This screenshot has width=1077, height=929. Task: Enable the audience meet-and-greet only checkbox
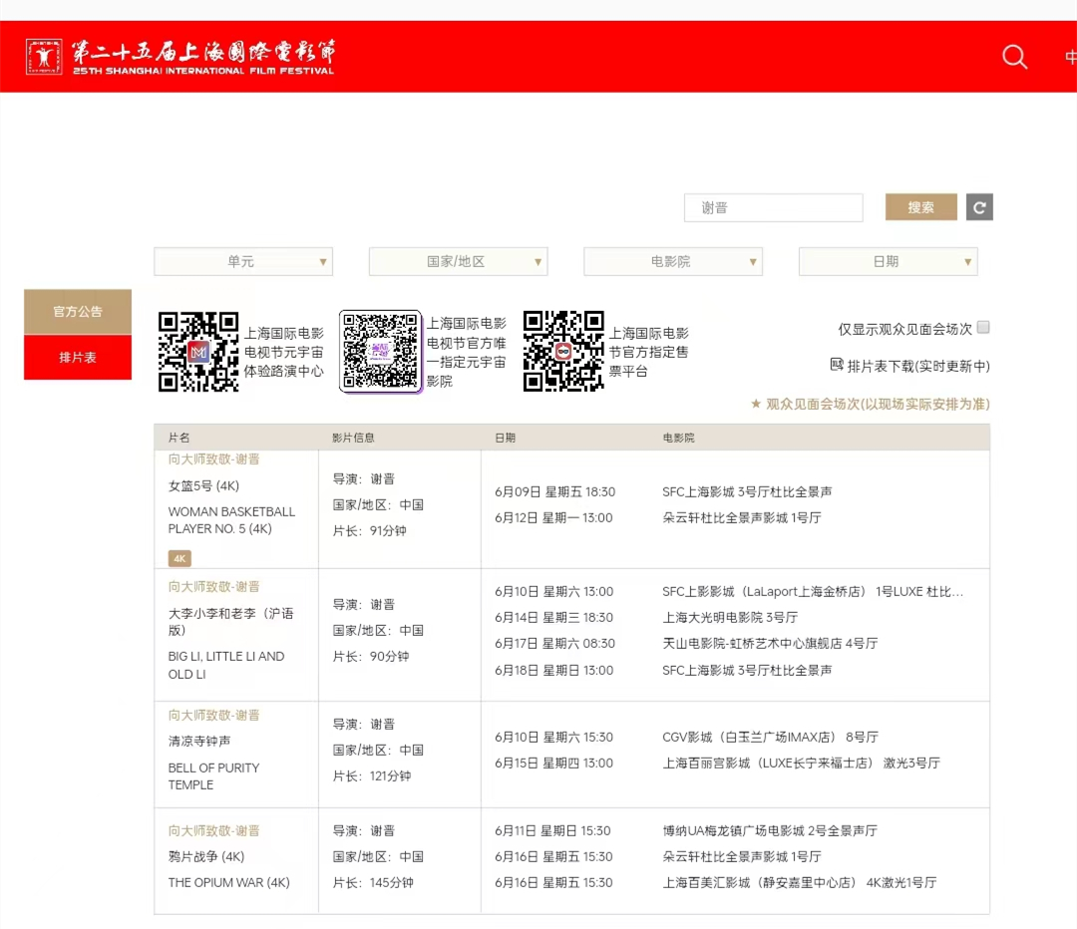point(983,328)
